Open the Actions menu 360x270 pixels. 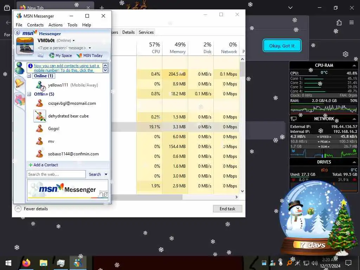[56, 25]
